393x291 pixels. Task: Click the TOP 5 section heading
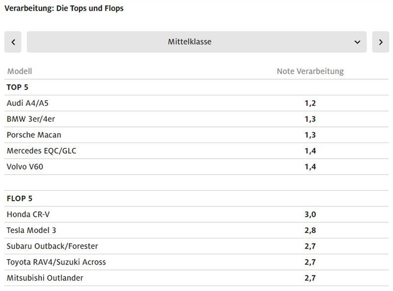coord(17,87)
